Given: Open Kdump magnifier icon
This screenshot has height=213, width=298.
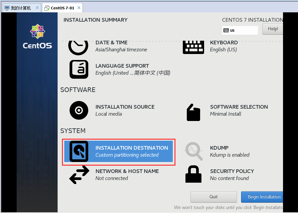Looking at the screenshot, I should (x=193, y=151).
